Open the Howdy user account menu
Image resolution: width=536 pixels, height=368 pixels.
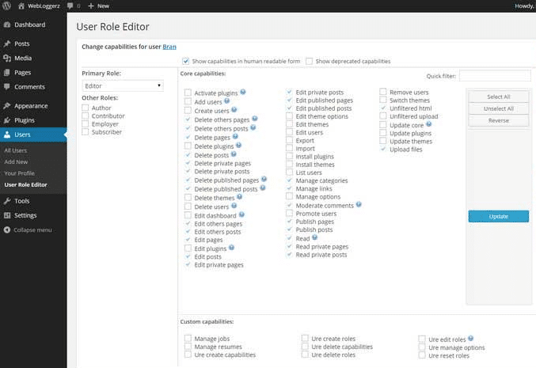coord(520,6)
